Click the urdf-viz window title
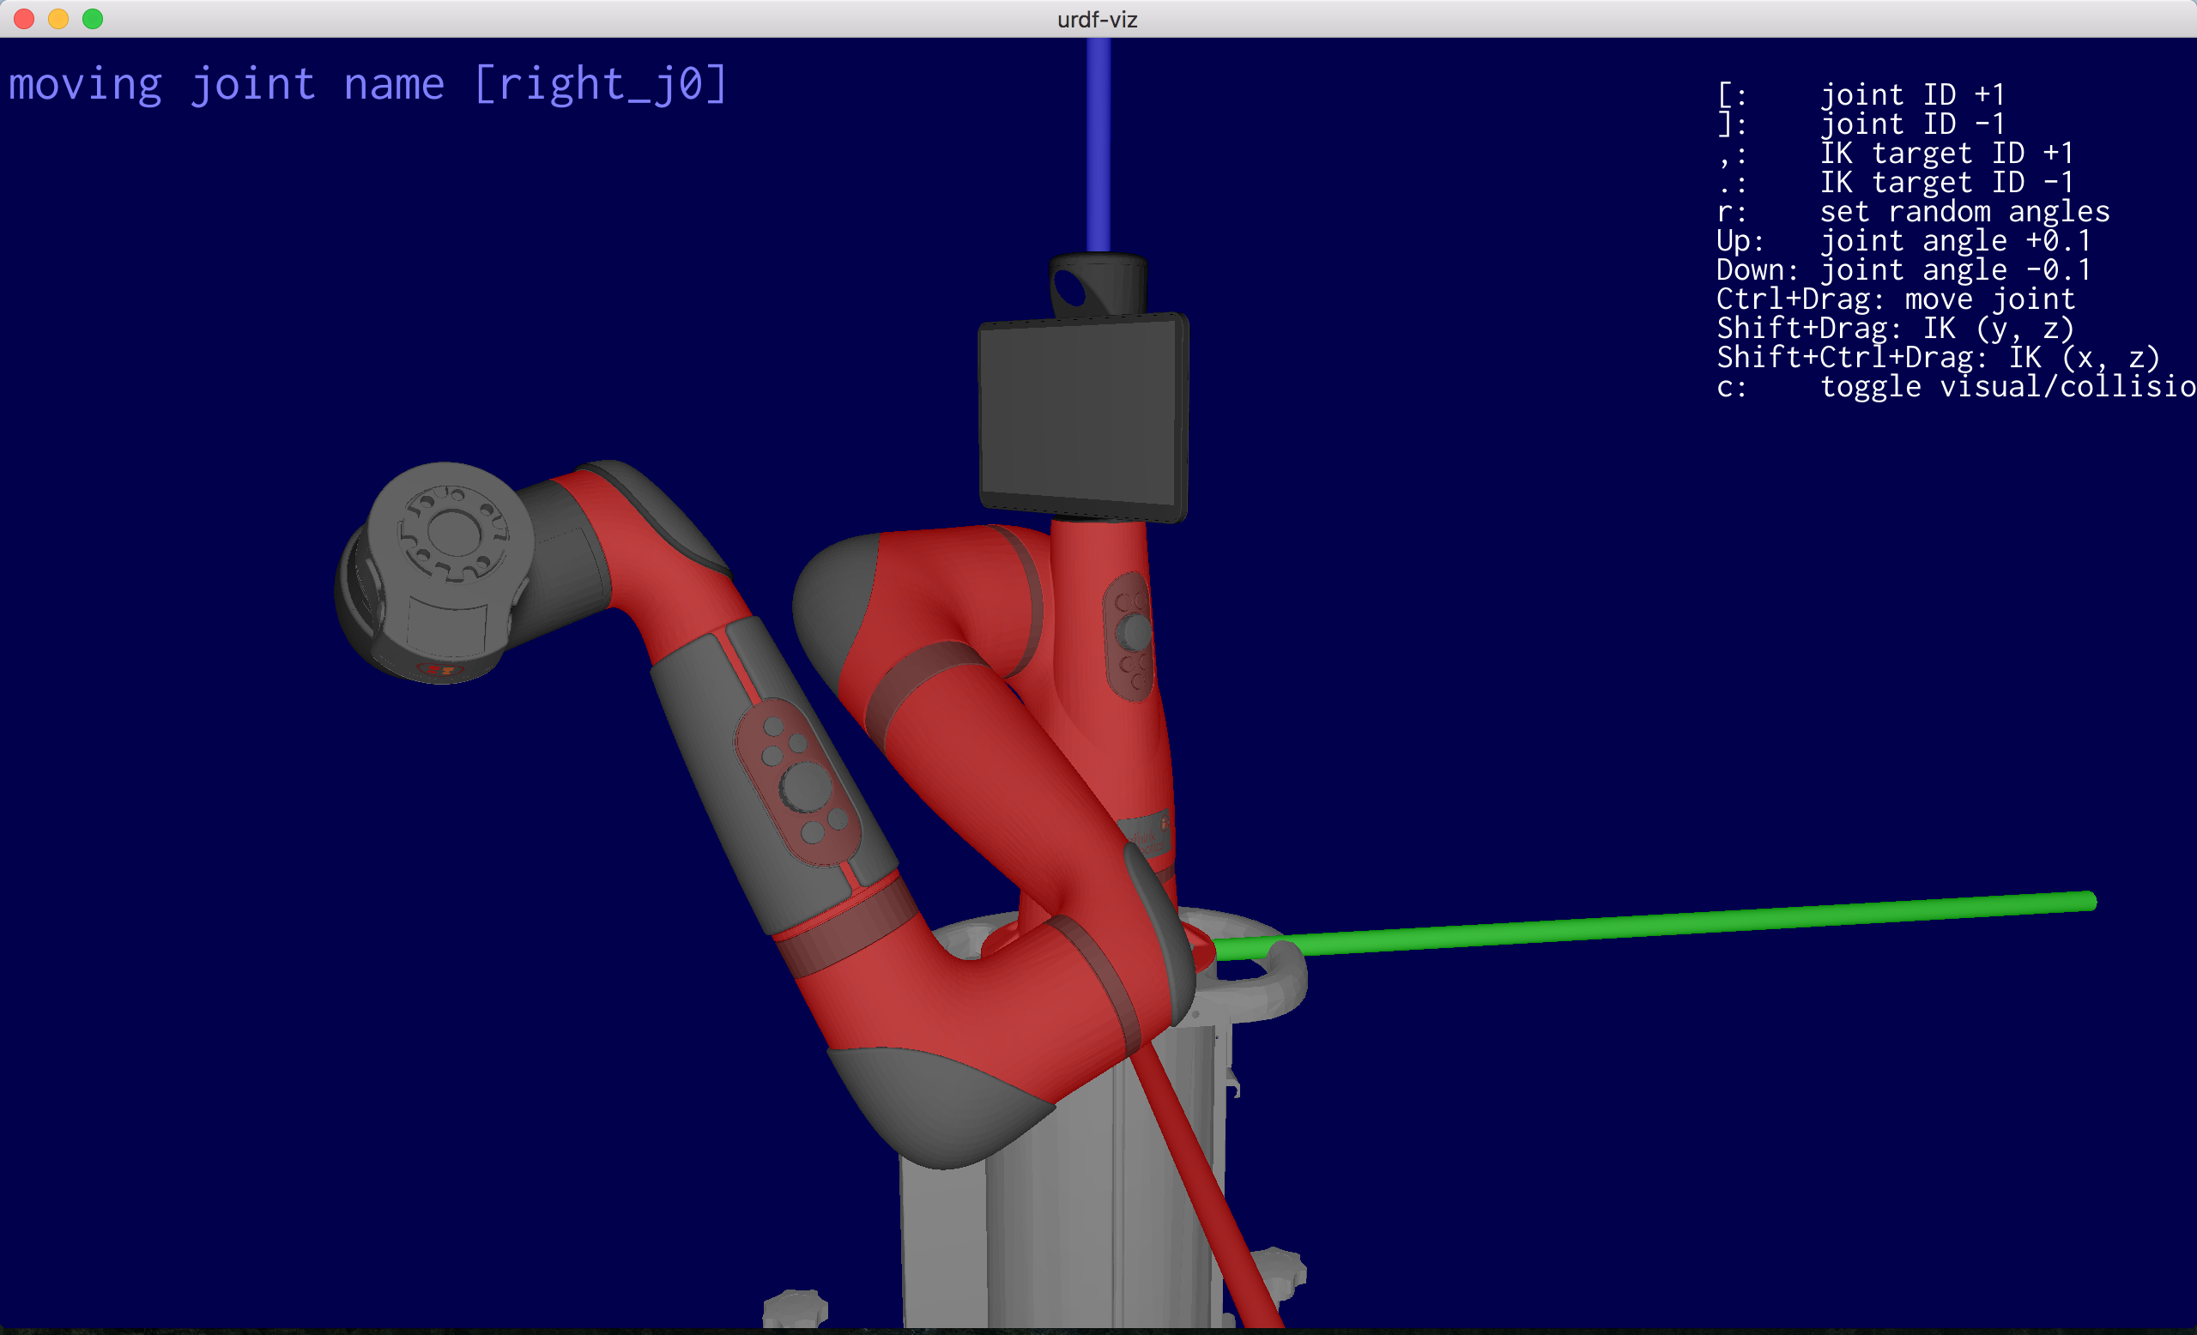This screenshot has height=1335, width=2197. point(1097,19)
